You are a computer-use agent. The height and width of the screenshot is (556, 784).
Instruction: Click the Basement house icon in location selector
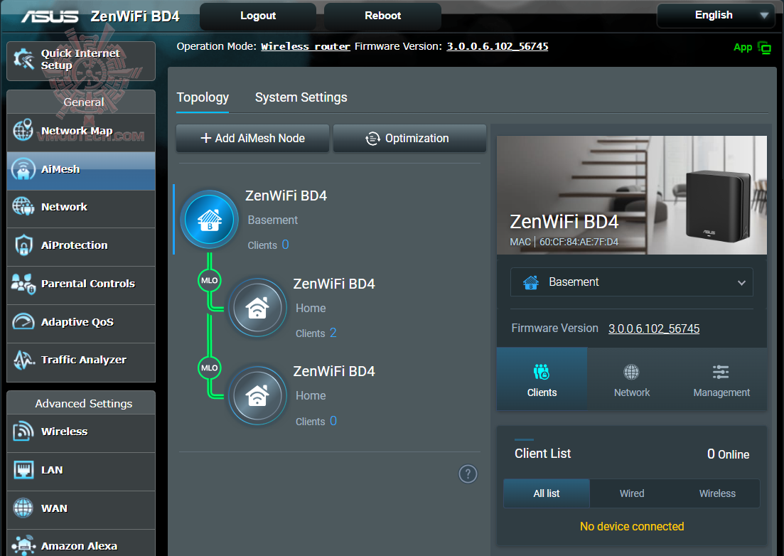[530, 282]
